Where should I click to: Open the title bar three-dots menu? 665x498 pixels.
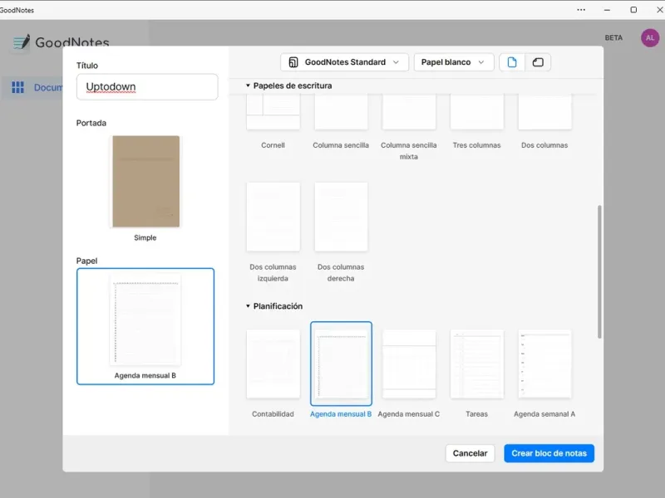tap(581, 10)
